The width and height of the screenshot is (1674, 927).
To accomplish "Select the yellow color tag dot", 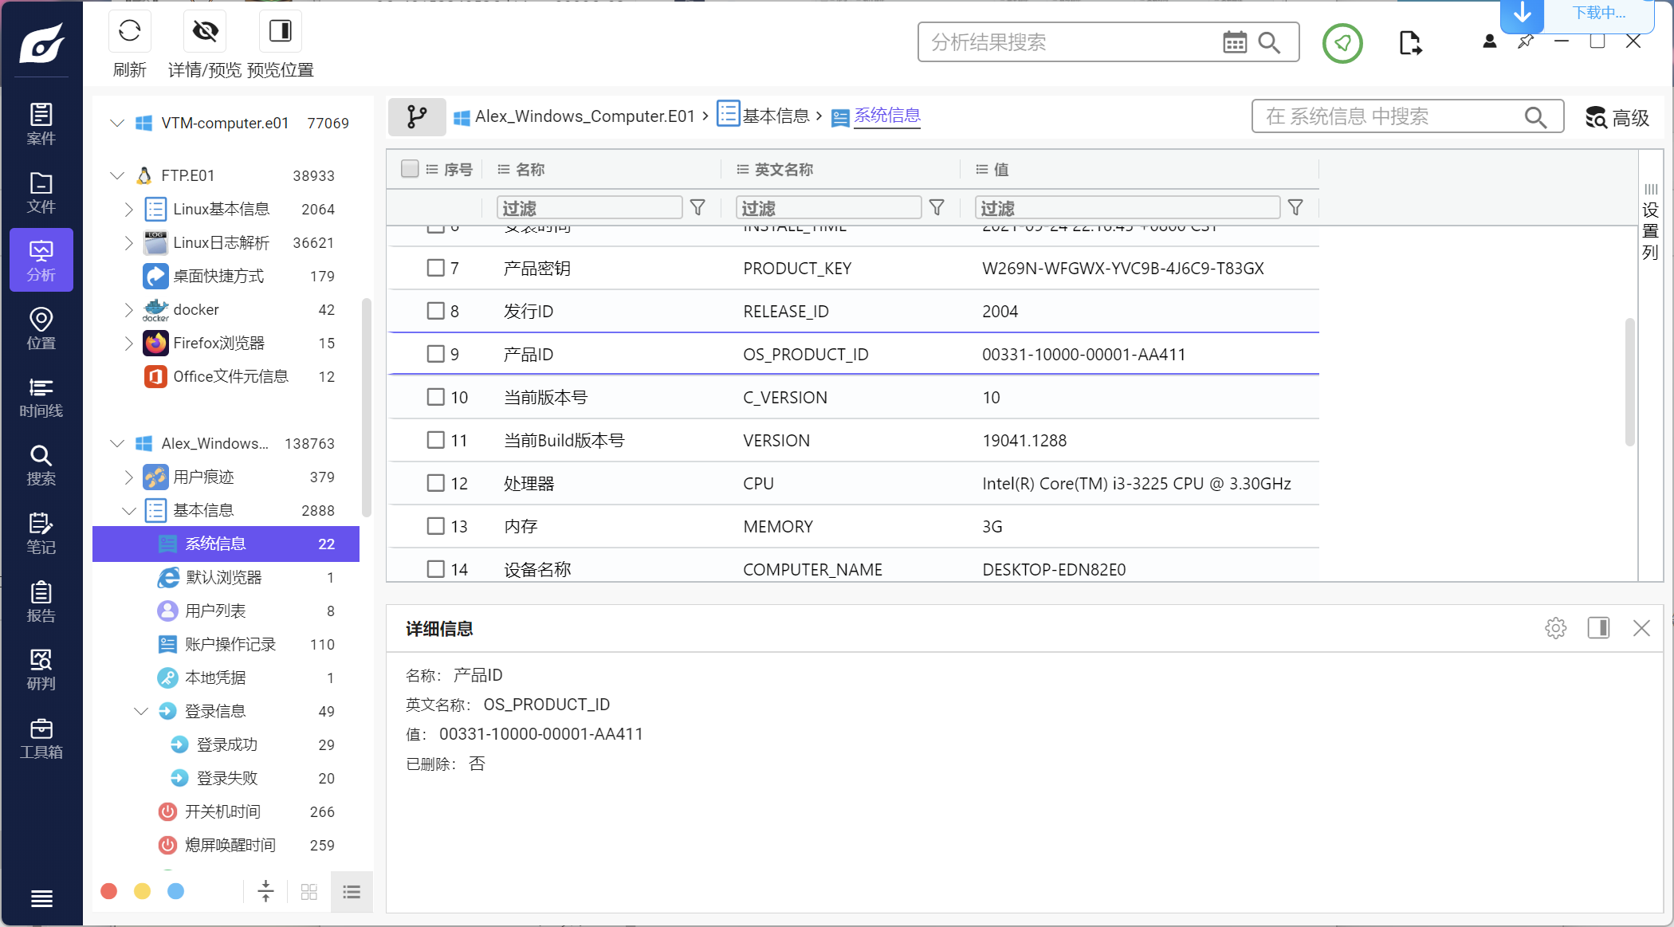I will (x=142, y=891).
